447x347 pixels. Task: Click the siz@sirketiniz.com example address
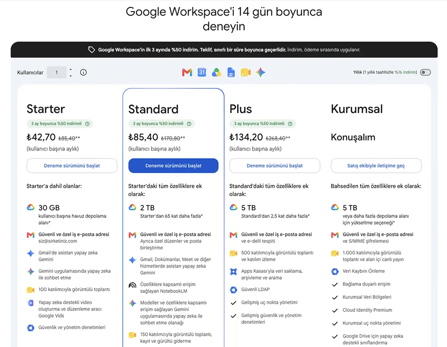pos(58,241)
